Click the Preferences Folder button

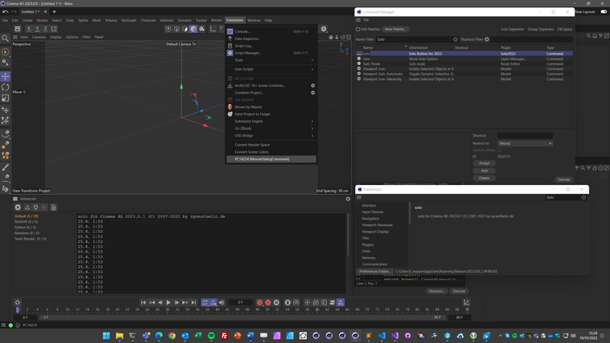point(374,271)
